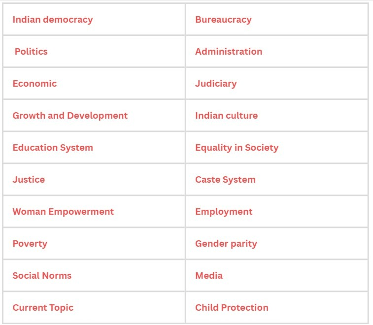Open Growth and Development topic

(70, 116)
